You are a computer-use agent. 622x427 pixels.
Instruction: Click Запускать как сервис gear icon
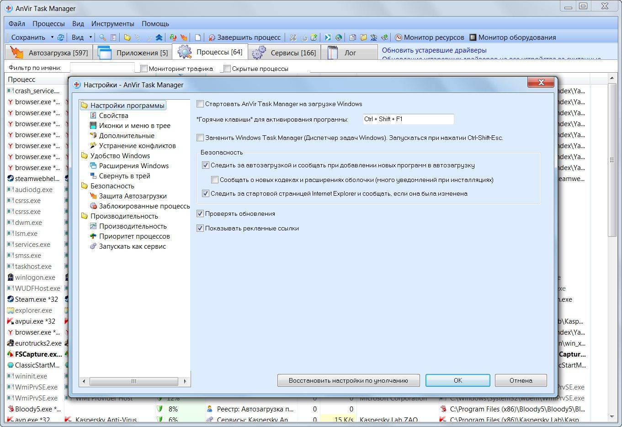pos(93,246)
